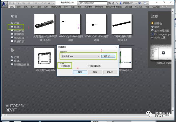Click 打开 under the 族 section
176x122 pixels.
point(16,57)
